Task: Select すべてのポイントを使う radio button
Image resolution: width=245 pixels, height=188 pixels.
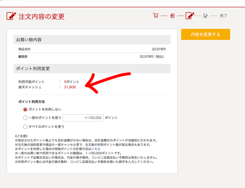Action: click(x=26, y=127)
